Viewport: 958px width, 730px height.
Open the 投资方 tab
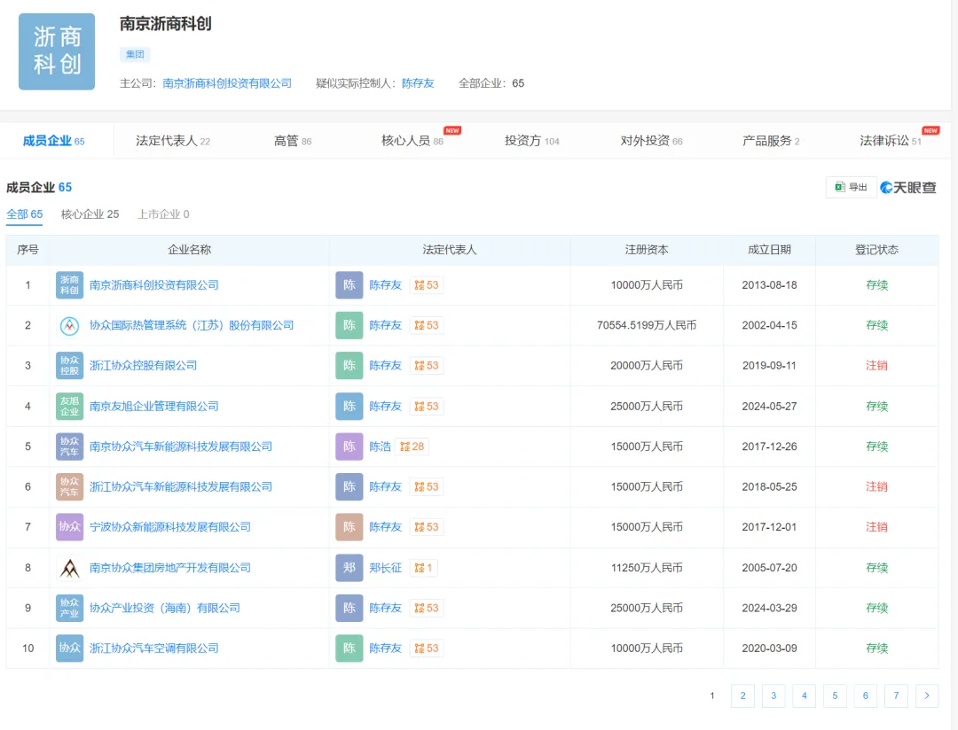(x=532, y=141)
